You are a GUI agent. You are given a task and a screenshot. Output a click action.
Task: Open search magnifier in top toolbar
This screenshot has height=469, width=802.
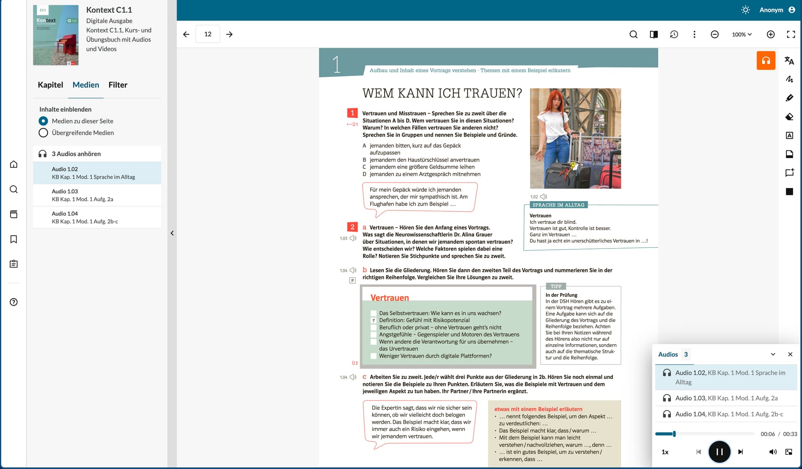click(633, 34)
